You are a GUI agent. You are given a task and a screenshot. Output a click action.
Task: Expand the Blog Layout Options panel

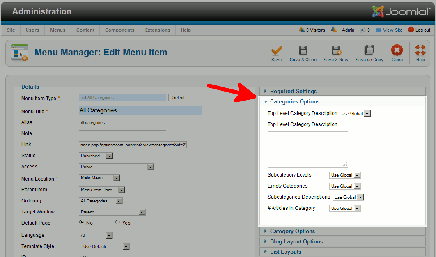tap(342, 242)
